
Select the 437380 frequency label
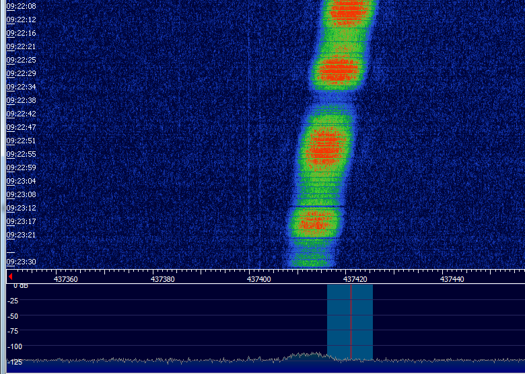[x=162, y=279]
